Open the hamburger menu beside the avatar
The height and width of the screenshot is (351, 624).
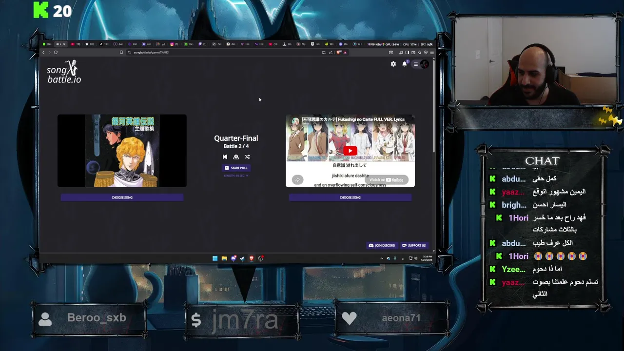point(416,64)
